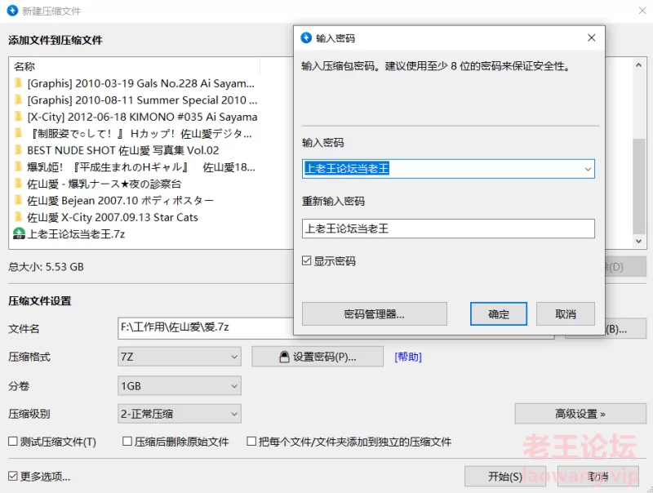Tick the 压缩后删除原始文件 checkbox

tap(127, 442)
